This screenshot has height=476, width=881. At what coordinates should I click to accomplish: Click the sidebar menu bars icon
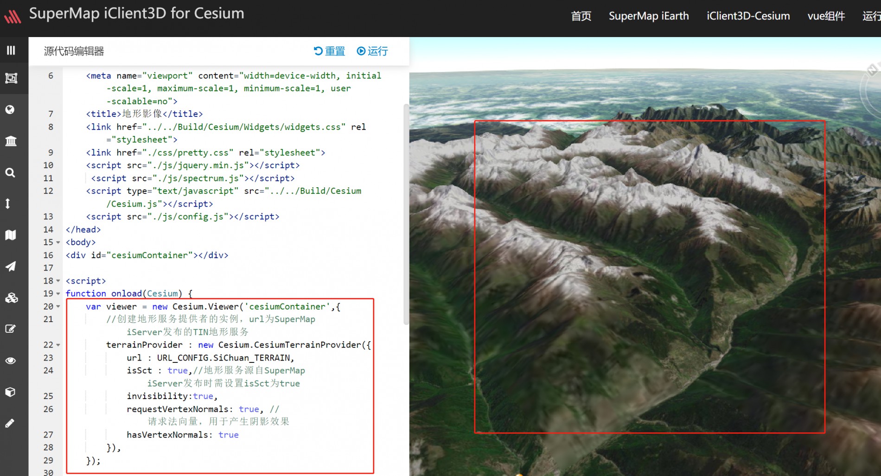click(11, 50)
